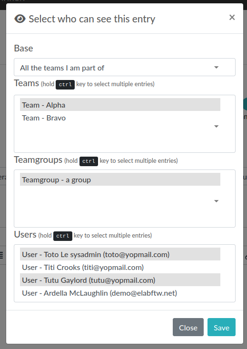247x349 pixels.
Task: Click the Teams list dropdown arrow
Action: [x=216, y=127]
